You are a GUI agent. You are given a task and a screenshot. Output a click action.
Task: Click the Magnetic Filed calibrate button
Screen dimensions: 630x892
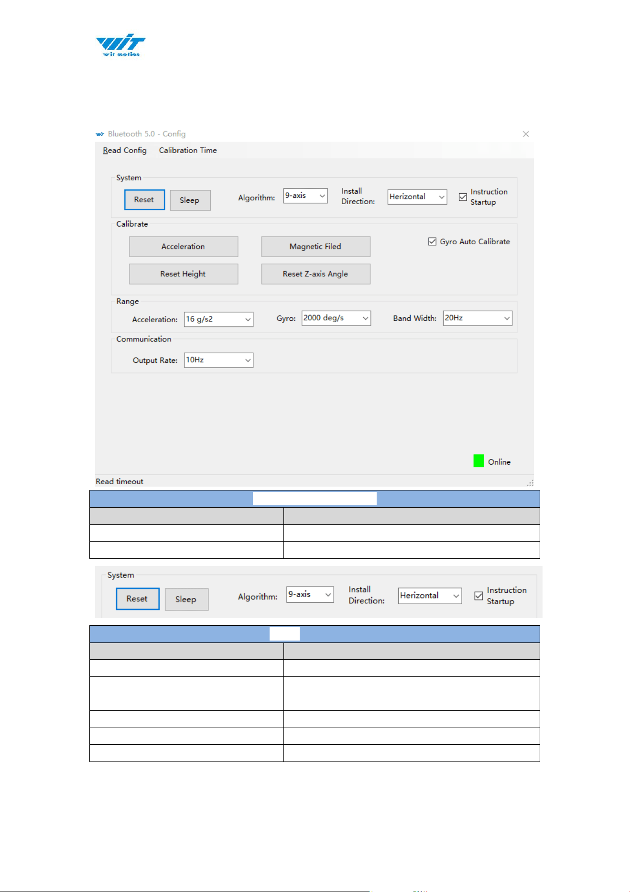[315, 247]
